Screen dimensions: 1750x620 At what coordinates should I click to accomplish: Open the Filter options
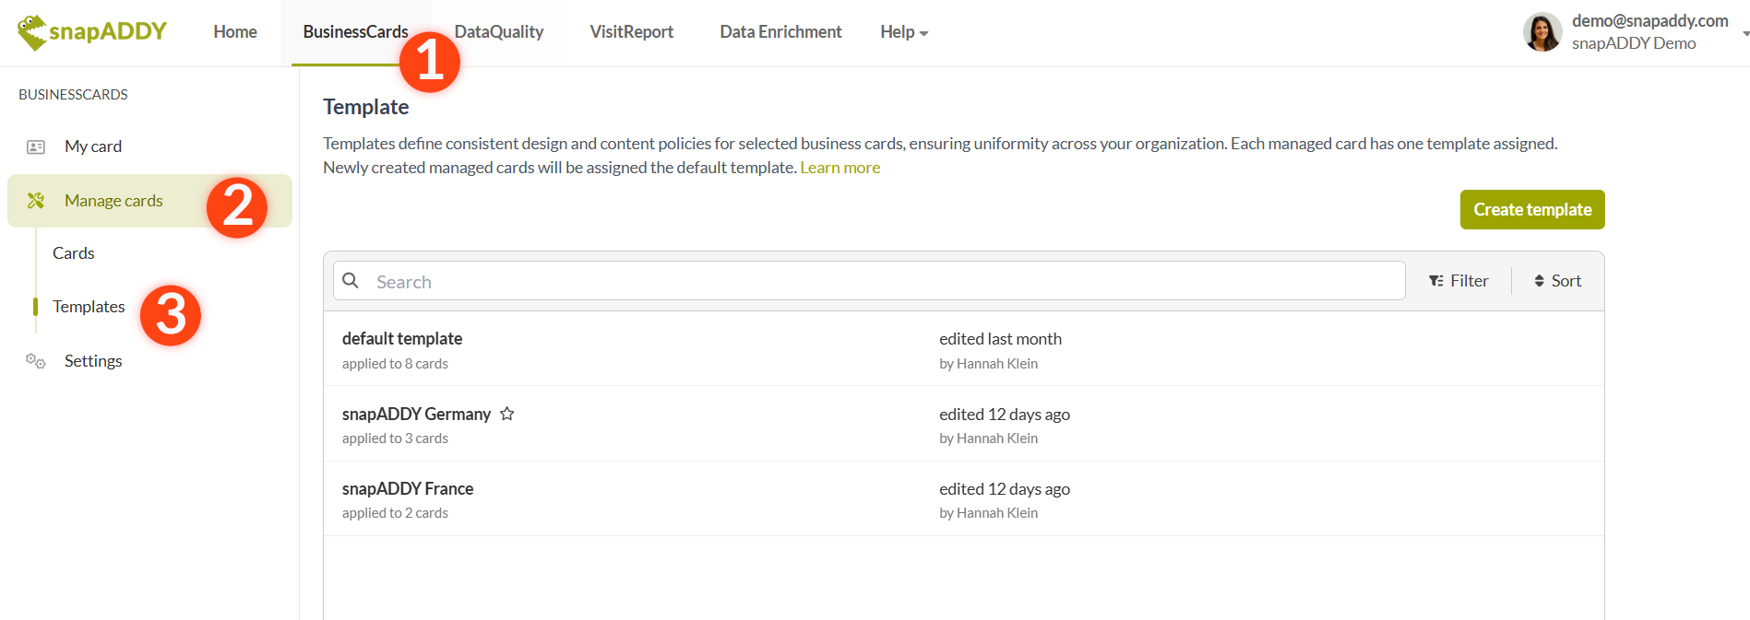1458,281
